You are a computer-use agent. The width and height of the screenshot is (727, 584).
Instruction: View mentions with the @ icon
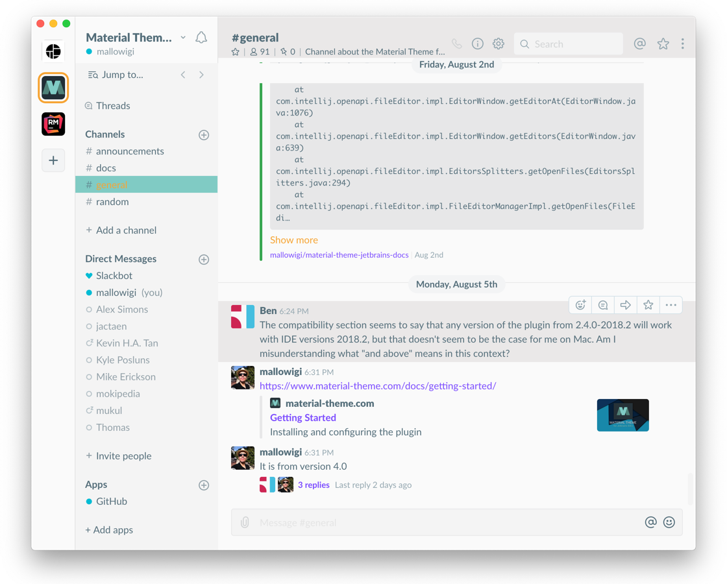pyautogui.click(x=639, y=43)
